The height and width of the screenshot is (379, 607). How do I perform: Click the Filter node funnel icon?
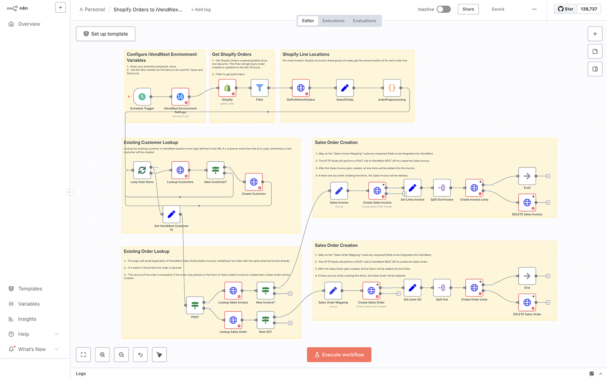(259, 88)
